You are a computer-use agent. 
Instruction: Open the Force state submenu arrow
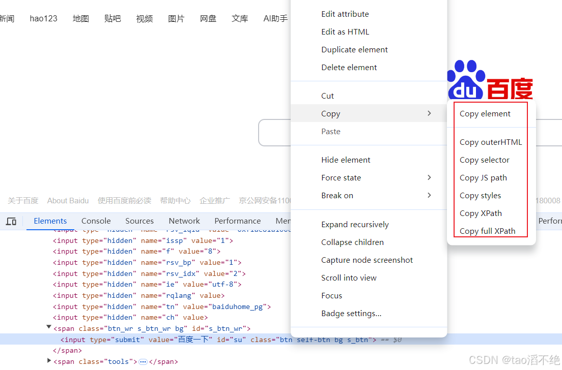pyautogui.click(x=429, y=177)
